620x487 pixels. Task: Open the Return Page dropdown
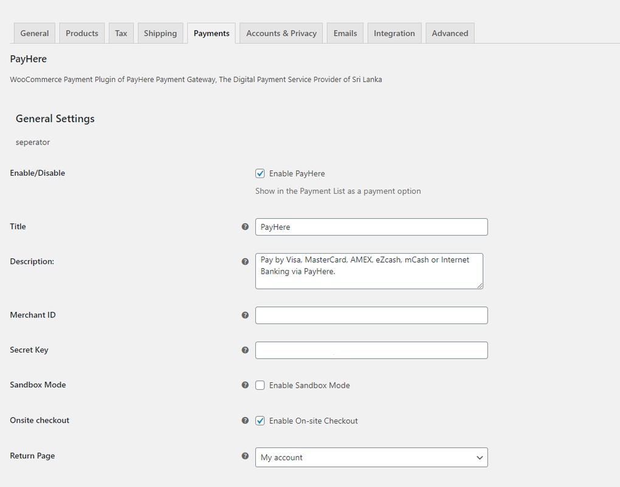[371, 457]
